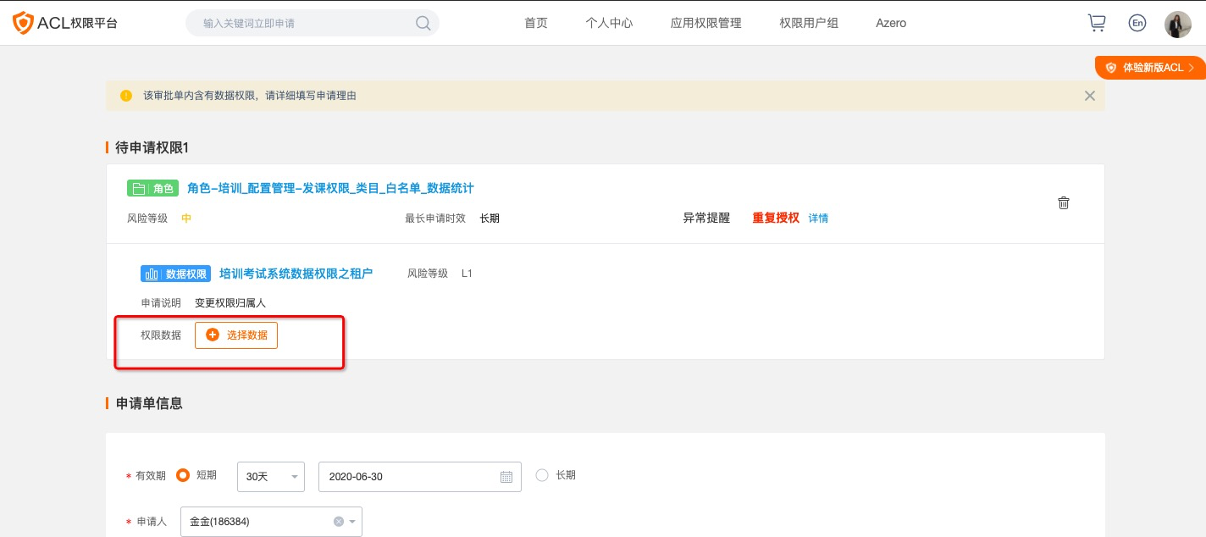1206x537 pixels.
Task: Delete the role with the trash icon
Action: click(1064, 202)
